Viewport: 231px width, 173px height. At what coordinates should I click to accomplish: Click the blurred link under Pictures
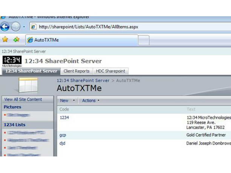pyautogui.click(x=18, y=115)
